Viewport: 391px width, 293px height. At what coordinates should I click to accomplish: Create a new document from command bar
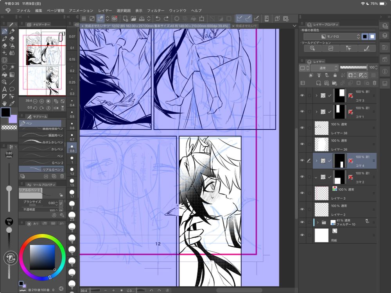125,18
